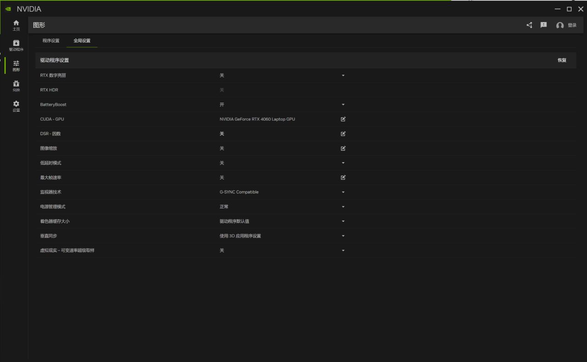Click the NVIDIA GeForce RTX 4060 Laptop GPU value
Image resolution: width=587 pixels, height=362 pixels.
pos(257,119)
